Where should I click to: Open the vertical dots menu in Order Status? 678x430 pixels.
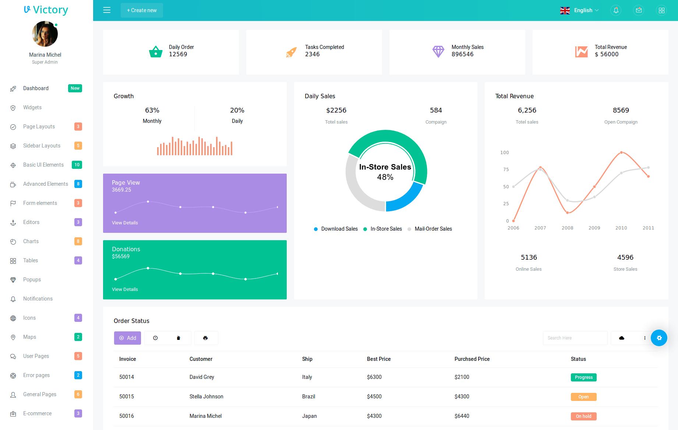click(645, 338)
